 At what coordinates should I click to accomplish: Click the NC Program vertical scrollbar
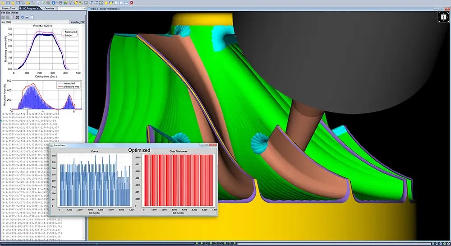84,132
